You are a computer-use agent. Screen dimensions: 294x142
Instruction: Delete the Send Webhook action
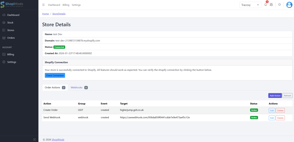pos(280,118)
